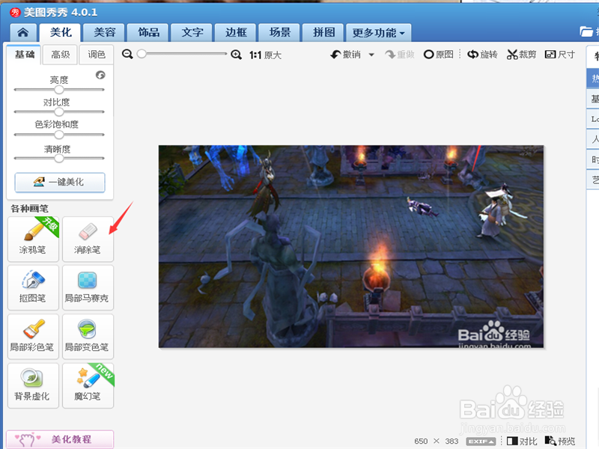Select the 调色 sub-tab
Viewport: 599px width, 449px height.
coord(97,55)
